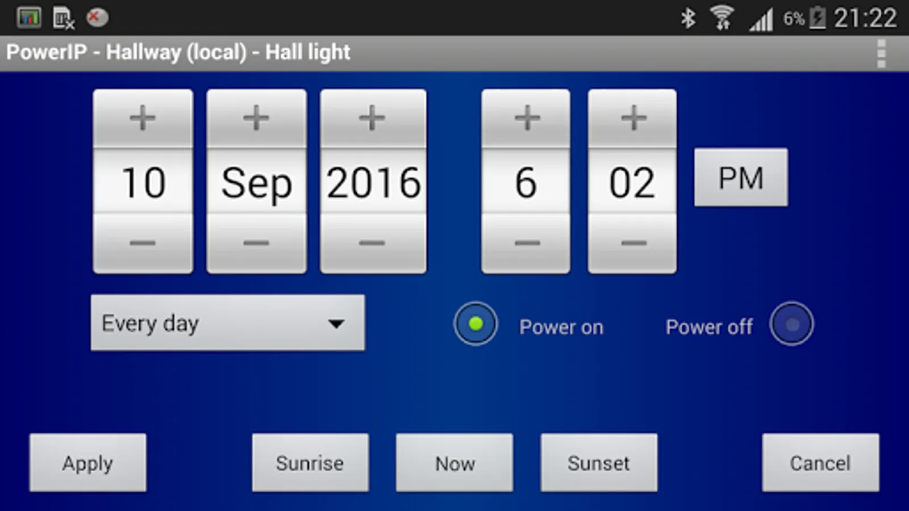
Task: Decrement the hour below 6
Action: tap(526, 243)
